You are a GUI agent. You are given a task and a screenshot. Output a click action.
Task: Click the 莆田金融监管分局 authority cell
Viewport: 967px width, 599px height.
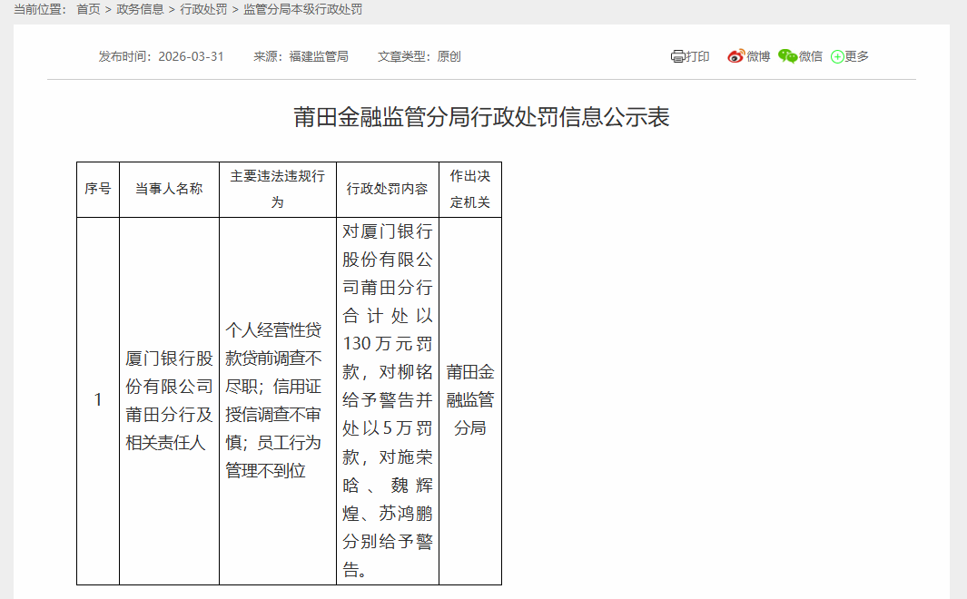tap(470, 400)
